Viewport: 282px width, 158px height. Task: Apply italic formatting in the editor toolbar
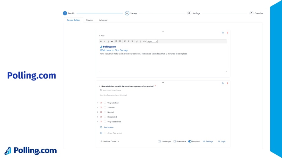[105, 41]
